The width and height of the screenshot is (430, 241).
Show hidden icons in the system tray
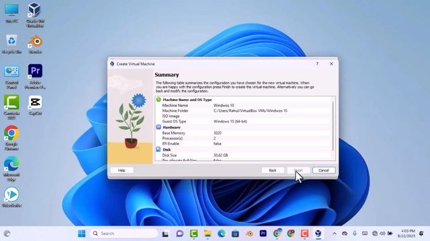coord(335,234)
